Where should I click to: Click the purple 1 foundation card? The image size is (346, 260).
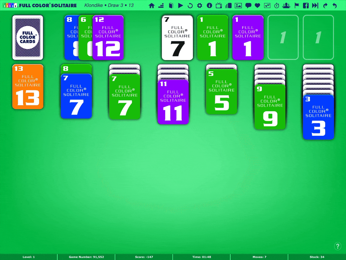click(248, 38)
